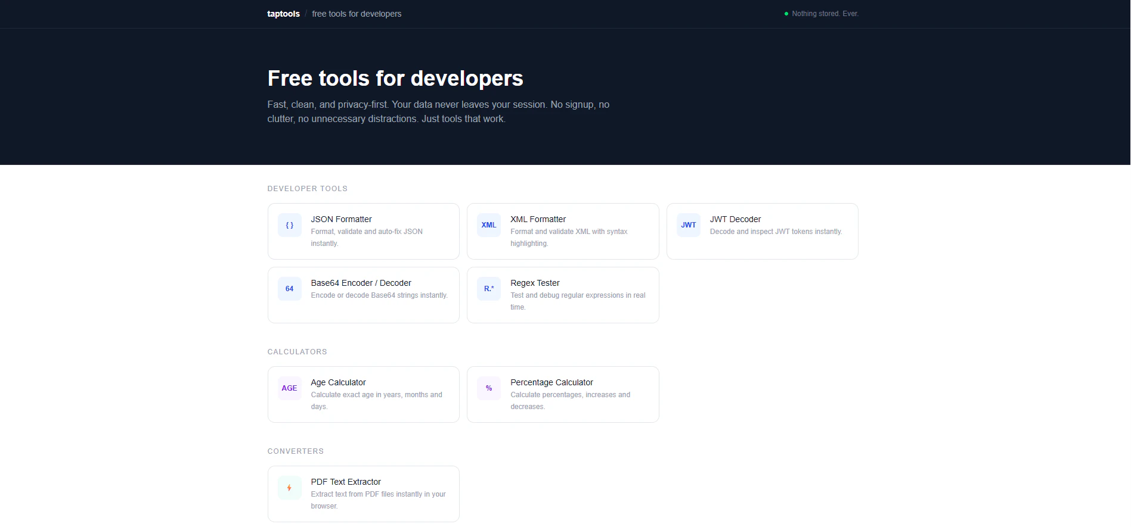Open the Regex Tester title link

[x=535, y=283]
